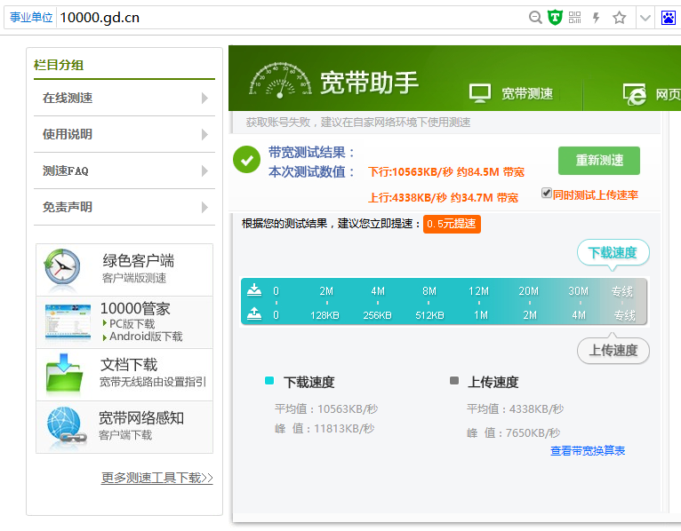
Task: Toggle 同时测试上传速率 checkbox
Action: click(x=547, y=193)
